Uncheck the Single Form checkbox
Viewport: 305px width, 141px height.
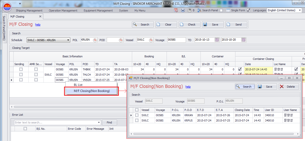click(248, 11)
